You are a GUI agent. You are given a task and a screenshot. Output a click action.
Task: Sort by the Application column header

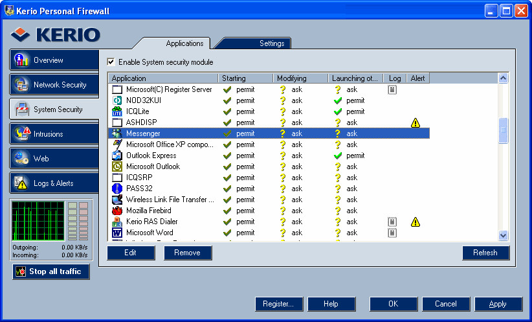click(x=163, y=78)
